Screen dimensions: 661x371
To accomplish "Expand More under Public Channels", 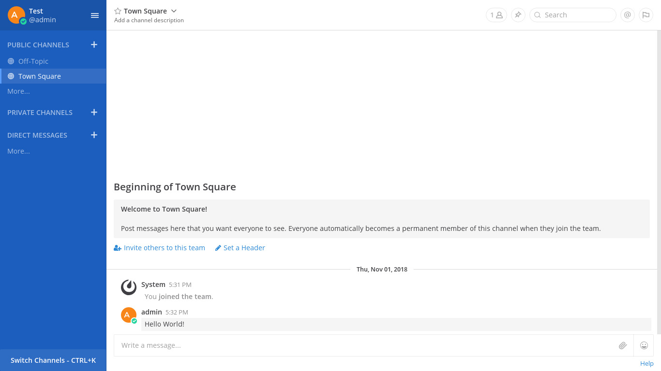I will (x=18, y=91).
